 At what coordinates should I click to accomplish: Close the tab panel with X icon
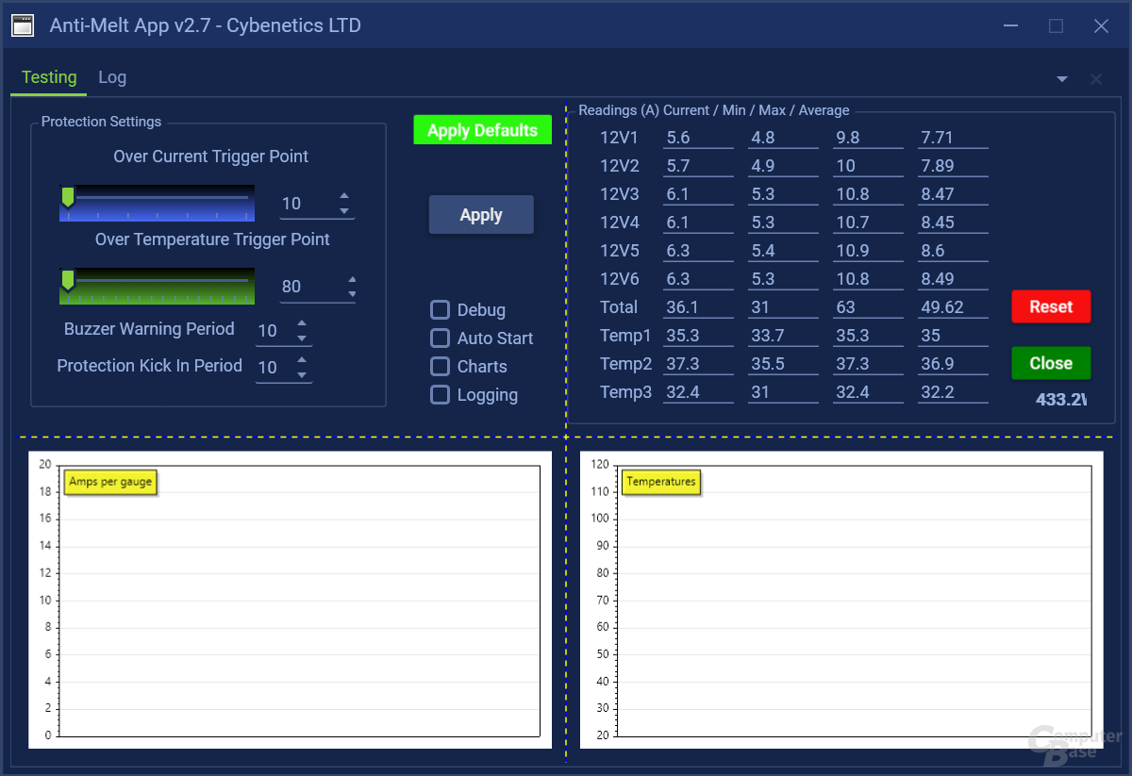(x=1096, y=79)
